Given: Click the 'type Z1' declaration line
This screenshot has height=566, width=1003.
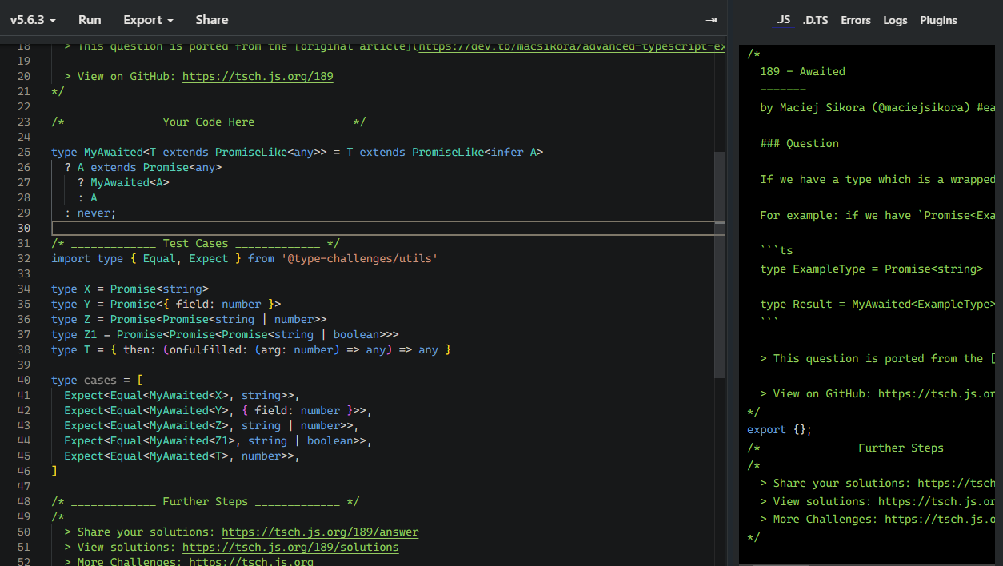Looking at the screenshot, I should [x=225, y=335].
